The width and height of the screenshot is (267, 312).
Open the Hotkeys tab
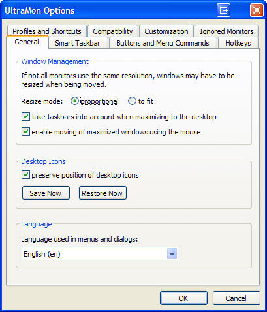[x=238, y=43]
